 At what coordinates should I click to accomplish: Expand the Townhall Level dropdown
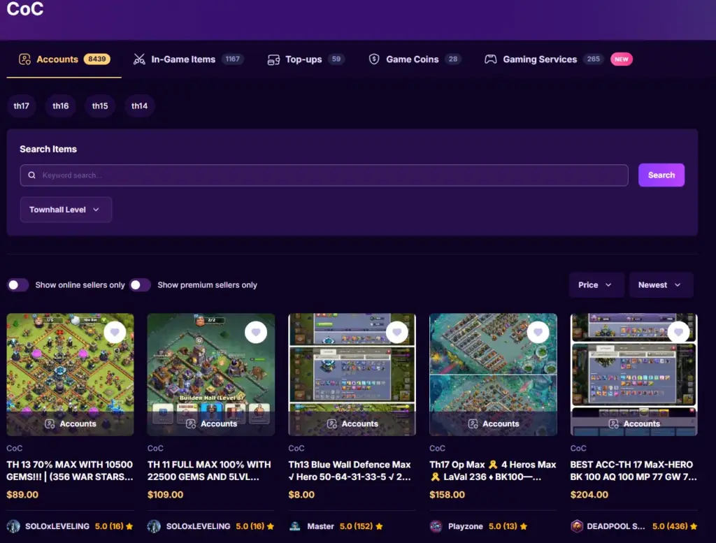click(65, 210)
